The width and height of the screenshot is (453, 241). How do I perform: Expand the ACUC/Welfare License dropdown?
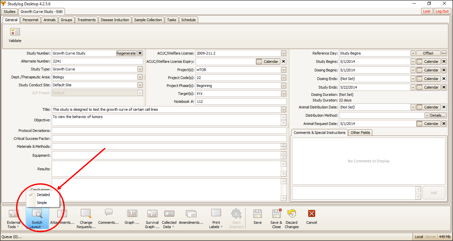coord(283,53)
